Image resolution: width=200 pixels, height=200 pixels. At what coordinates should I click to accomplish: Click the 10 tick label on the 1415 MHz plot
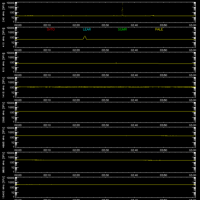13,92
